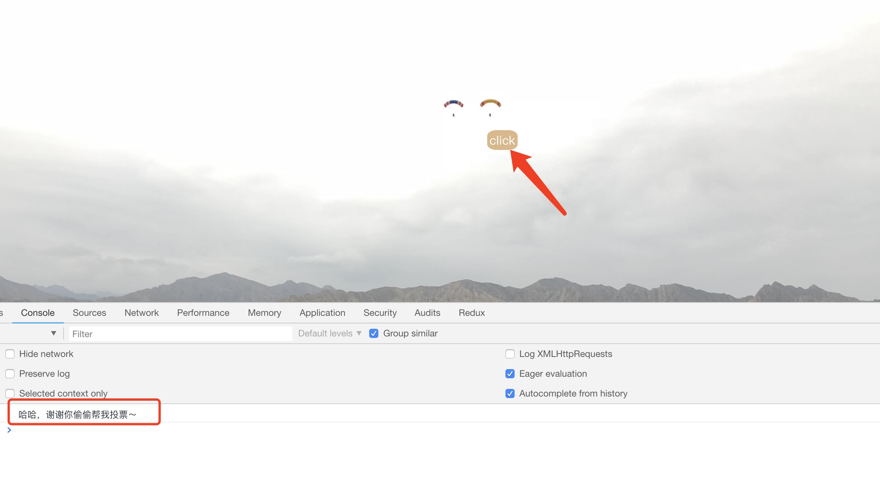Screen dimensions: 880x481
Task: Select the Redux tab
Action: pyautogui.click(x=472, y=313)
